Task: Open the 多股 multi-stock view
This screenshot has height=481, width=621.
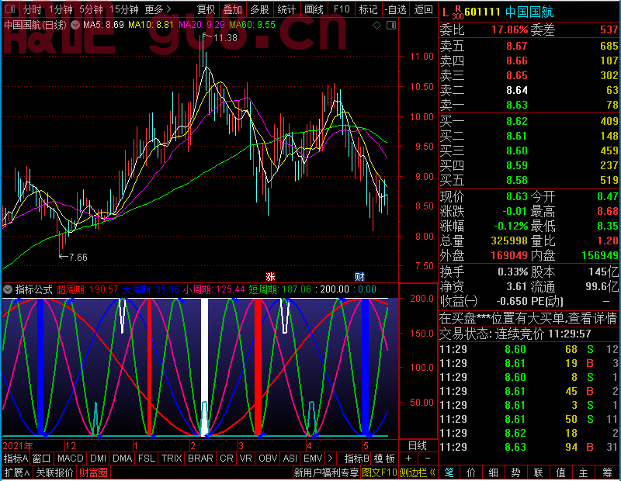Action: [260, 9]
